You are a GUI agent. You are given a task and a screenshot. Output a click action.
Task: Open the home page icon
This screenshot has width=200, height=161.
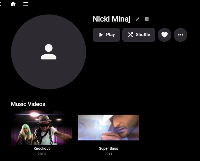(13, 4)
